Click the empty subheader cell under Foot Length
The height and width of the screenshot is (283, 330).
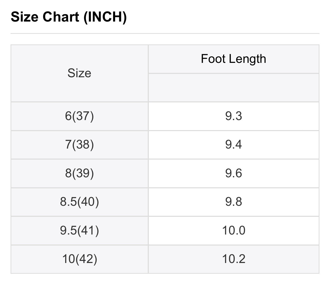click(x=233, y=88)
